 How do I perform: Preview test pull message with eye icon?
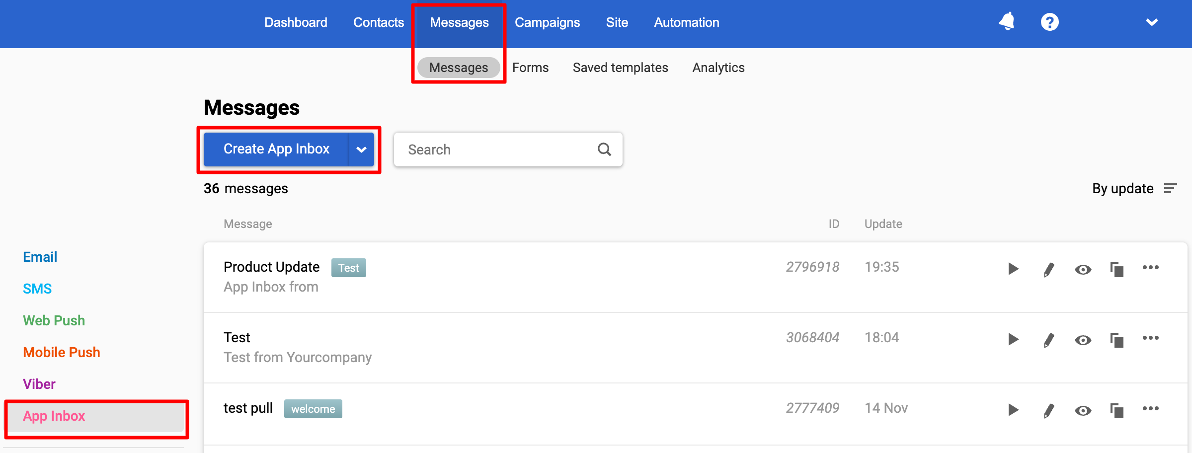[1083, 411]
